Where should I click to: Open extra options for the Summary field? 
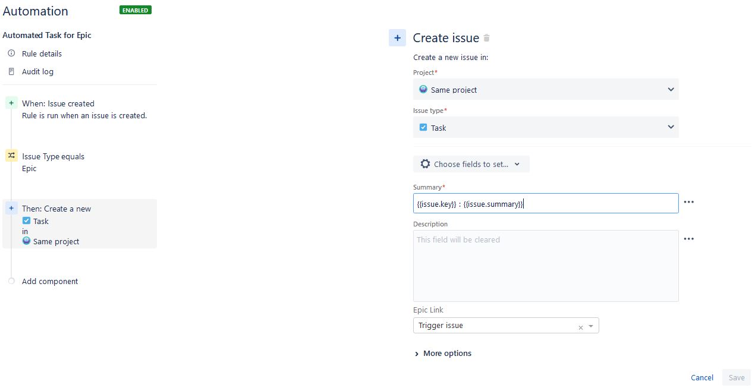(688, 202)
